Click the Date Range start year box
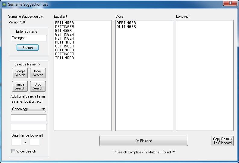239x163 pixels. 16,142
